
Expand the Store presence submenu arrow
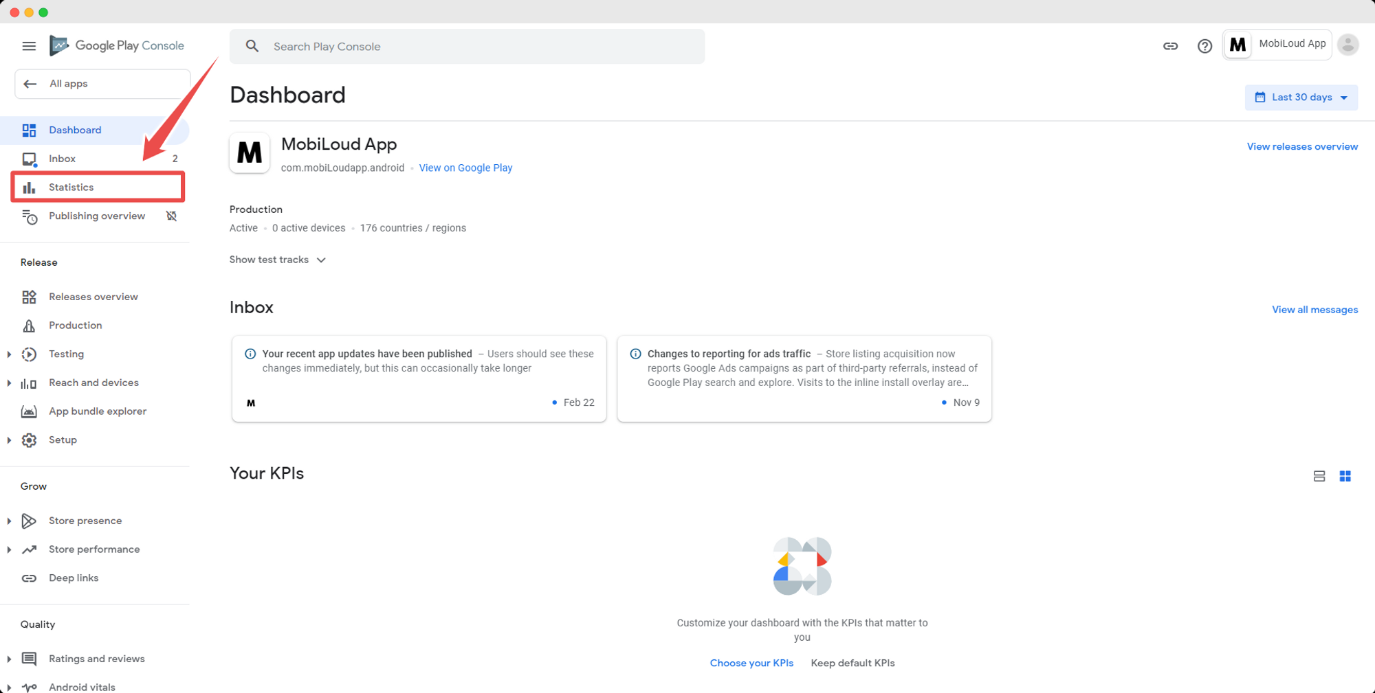[9, 521]
